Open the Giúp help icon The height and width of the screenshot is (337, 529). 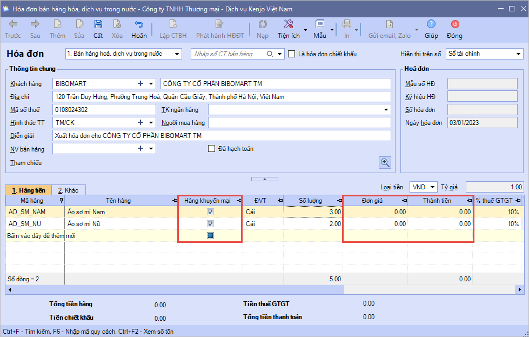pos(431,24)
